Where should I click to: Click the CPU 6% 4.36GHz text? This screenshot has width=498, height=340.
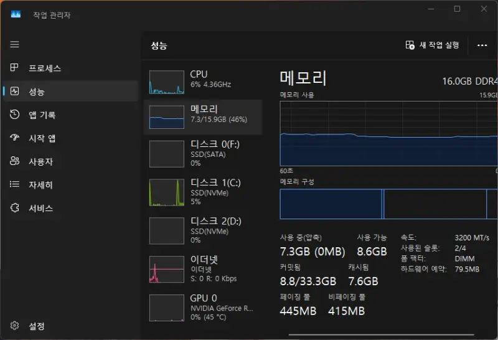210,85
